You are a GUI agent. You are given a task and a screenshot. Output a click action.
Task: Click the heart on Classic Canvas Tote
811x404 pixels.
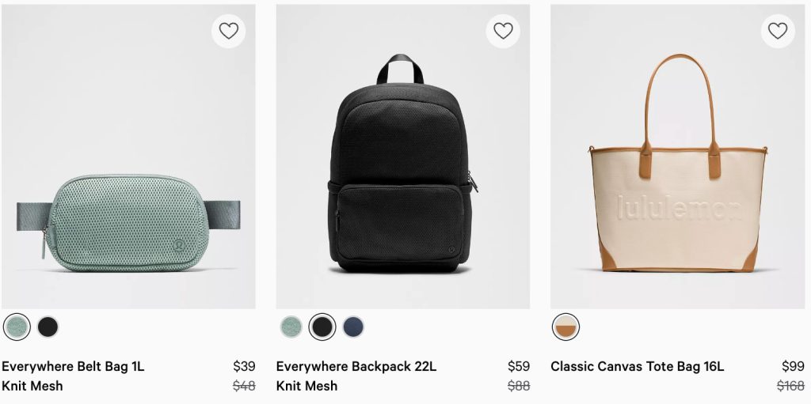tap(778, 32)
